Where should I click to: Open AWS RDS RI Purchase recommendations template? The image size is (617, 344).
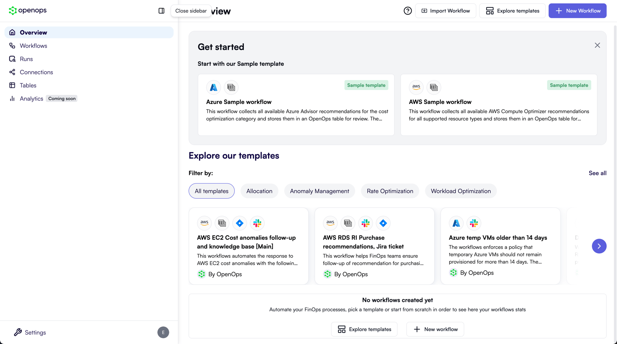pyautogui.click(x=374, y=246)
